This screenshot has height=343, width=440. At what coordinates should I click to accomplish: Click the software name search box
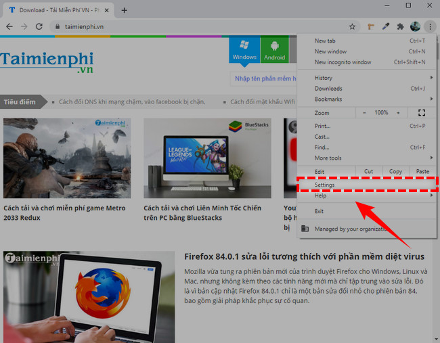(x=264, y=78)
